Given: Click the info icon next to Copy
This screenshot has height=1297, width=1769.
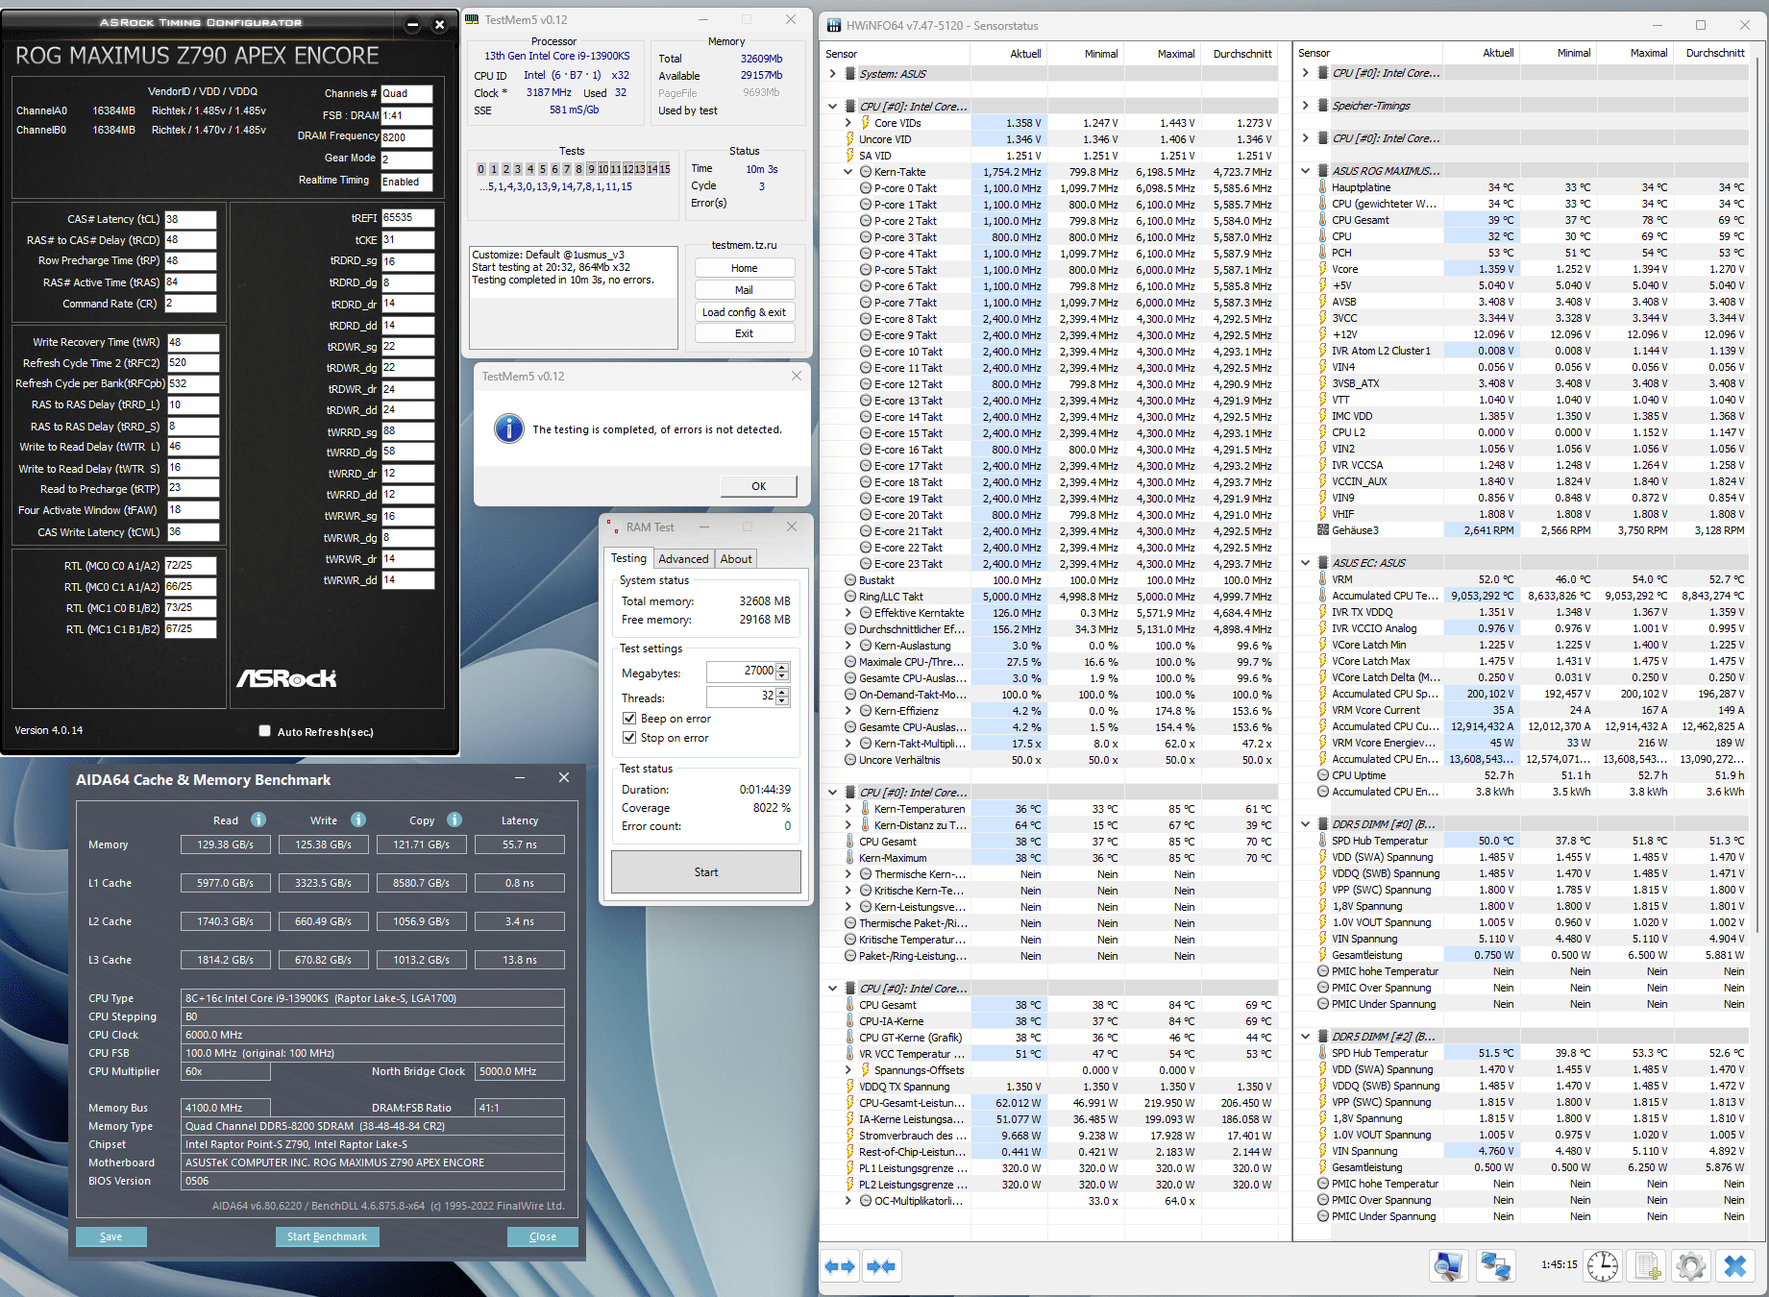Looking at the screenshot, I should tap(455, 820).
